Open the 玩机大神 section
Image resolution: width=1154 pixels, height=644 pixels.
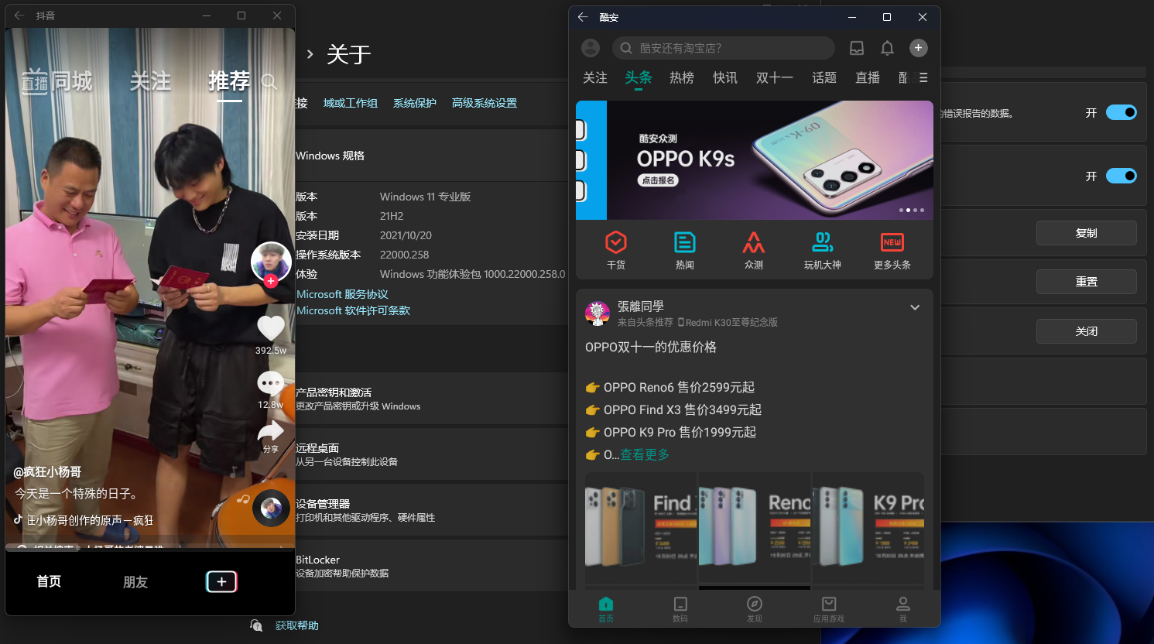823,249
